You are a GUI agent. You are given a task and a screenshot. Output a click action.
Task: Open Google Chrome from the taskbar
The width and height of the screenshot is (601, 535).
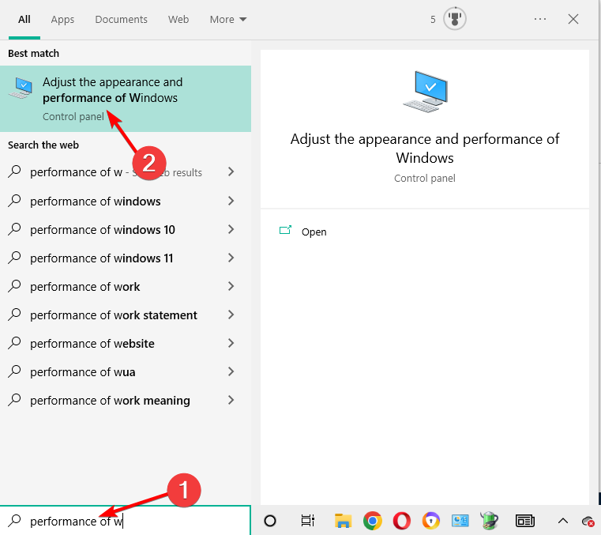pyautogui.click(x=372, y=520)
